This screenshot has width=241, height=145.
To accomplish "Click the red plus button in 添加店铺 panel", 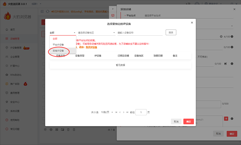I will tap(226, 119).
